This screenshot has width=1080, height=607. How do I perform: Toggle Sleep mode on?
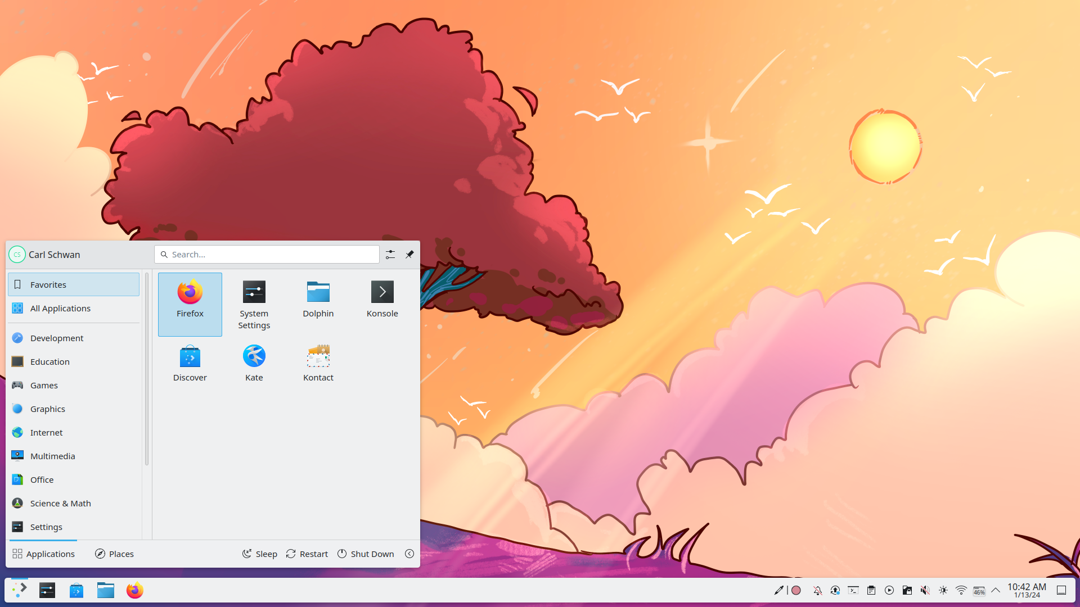click(259, 553)
